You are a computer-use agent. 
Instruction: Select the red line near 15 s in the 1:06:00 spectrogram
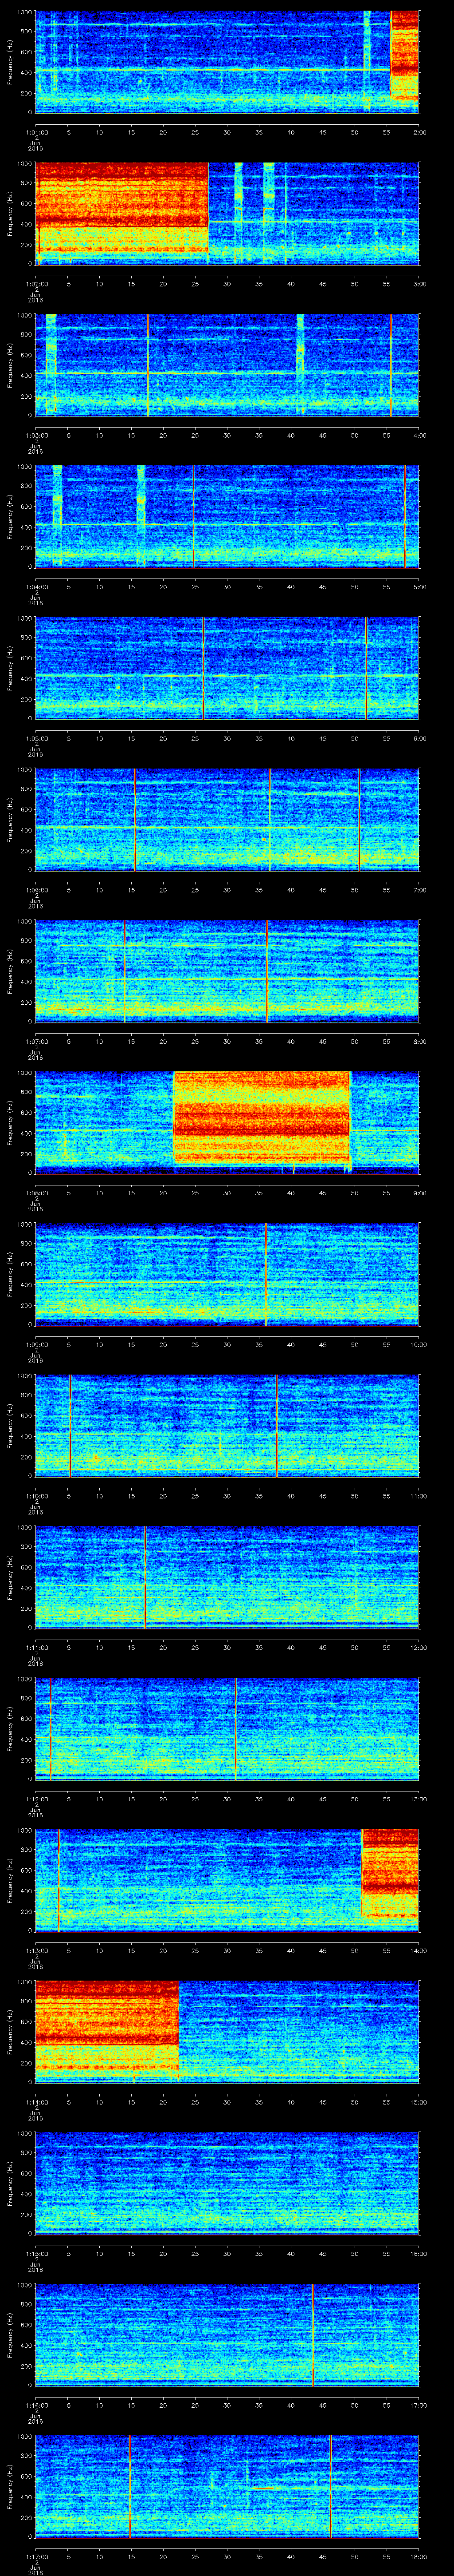[x=135, y=819]
